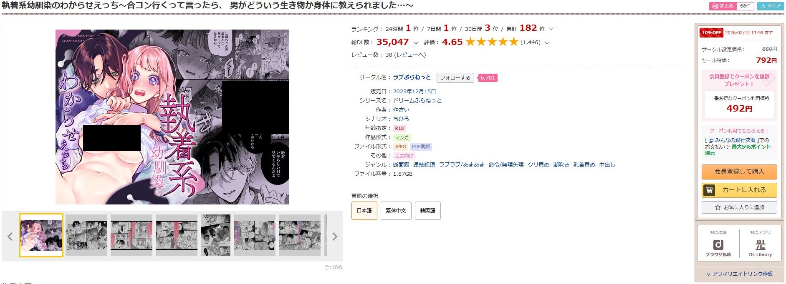786x284 pixels.
Task: Select 韓国語 language option
Action: [427, 211]
